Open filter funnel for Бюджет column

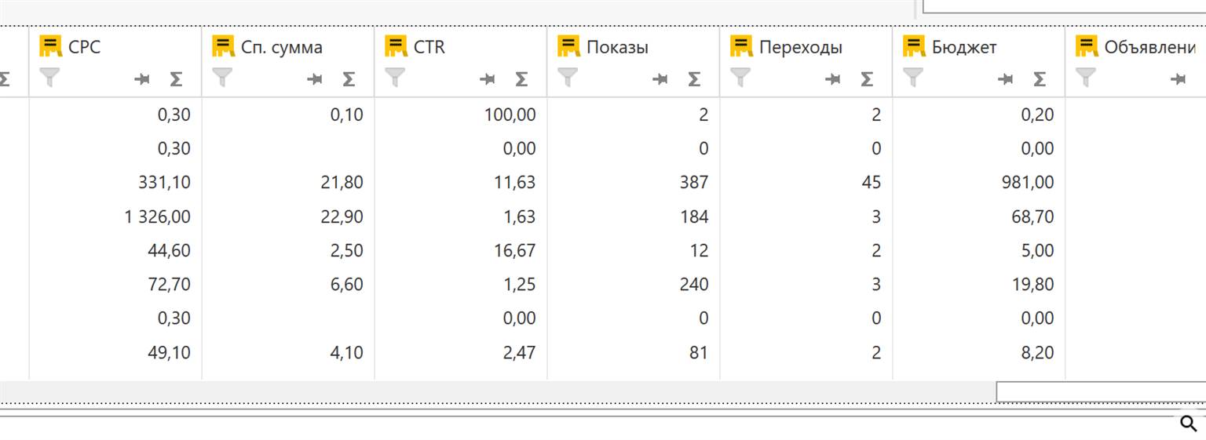913,78
